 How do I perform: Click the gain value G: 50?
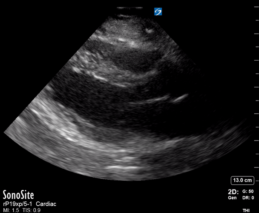click(248, 191)
